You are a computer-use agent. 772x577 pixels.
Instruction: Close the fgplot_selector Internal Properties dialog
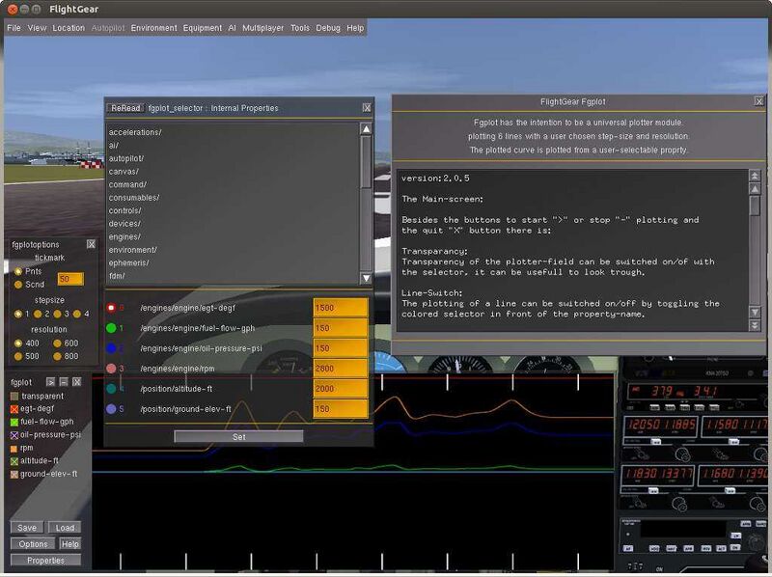pos(367,108)
